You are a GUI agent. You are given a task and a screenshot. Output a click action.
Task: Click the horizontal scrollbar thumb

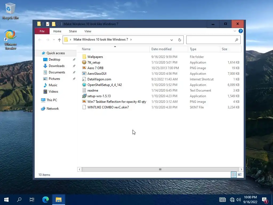(x=160, y=169)
